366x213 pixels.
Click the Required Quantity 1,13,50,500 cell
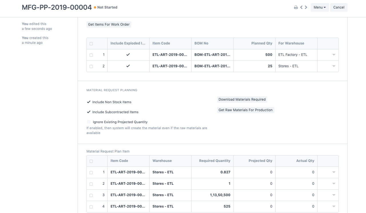[x=213, y=195]
